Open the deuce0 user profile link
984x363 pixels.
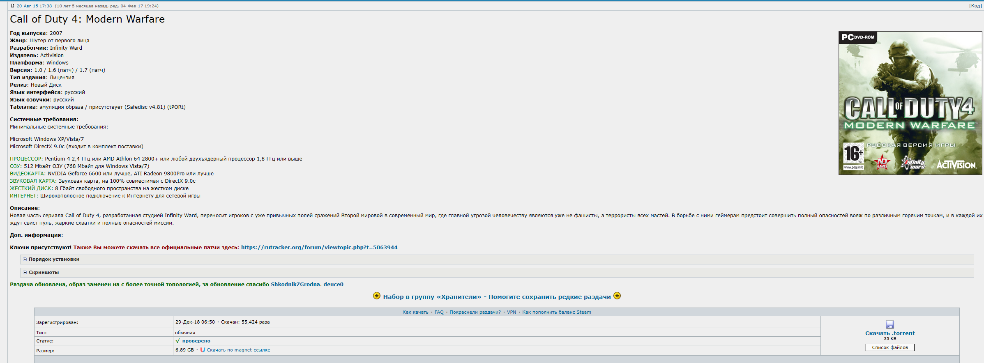coord(333,285)
